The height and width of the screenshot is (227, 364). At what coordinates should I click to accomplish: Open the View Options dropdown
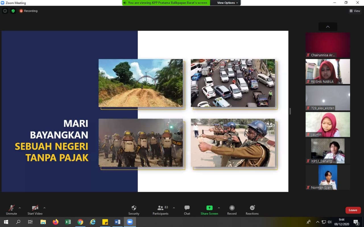tap(227, 3)
